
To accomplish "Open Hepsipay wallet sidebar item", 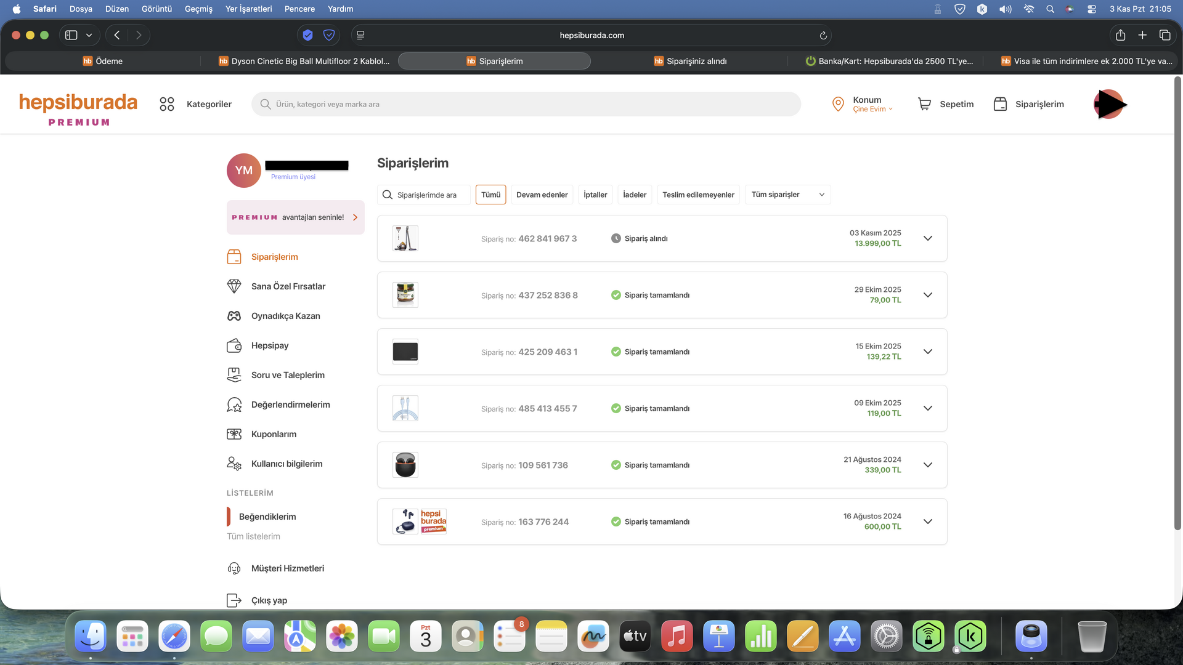I will pos(234,345).
